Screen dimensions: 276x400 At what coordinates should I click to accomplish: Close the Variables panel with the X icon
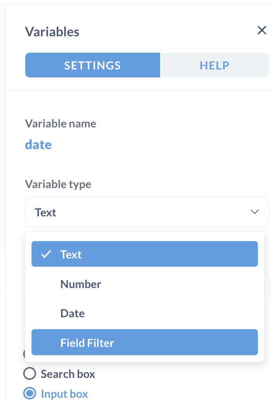(x=262, y=31)
